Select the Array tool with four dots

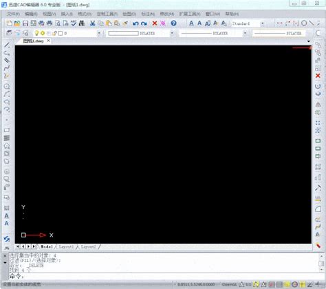click(x=318, y=123)
